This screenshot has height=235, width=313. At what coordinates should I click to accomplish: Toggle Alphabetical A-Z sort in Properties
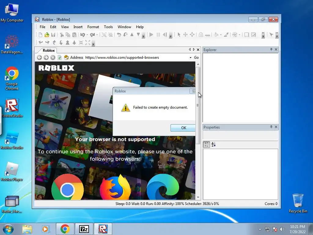pyautogui.click(x=213, y=144)
